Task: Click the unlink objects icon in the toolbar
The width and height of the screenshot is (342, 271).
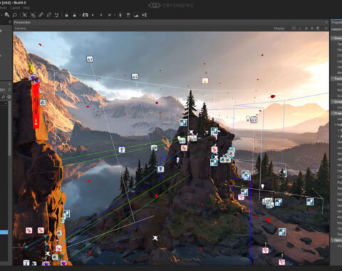Action: point(48,15)
